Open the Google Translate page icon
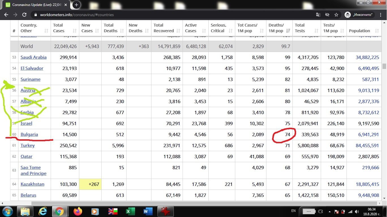This screenshot has width=387, height=217. (x=318, y=15)
